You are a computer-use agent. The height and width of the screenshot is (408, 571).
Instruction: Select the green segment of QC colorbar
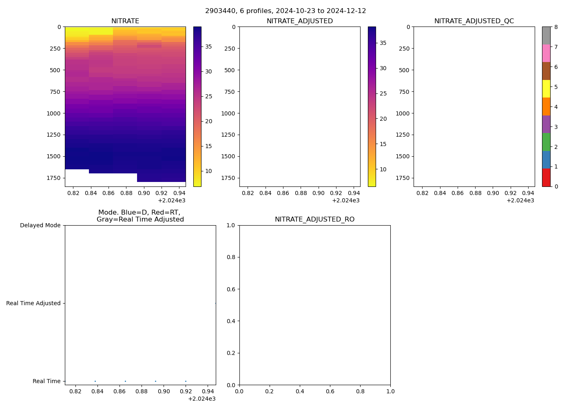click(546, 142)
